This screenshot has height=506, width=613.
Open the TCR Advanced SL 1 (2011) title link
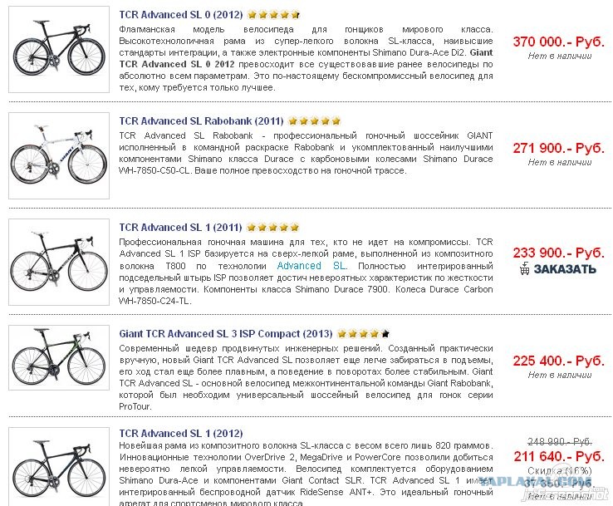(180, 228)
